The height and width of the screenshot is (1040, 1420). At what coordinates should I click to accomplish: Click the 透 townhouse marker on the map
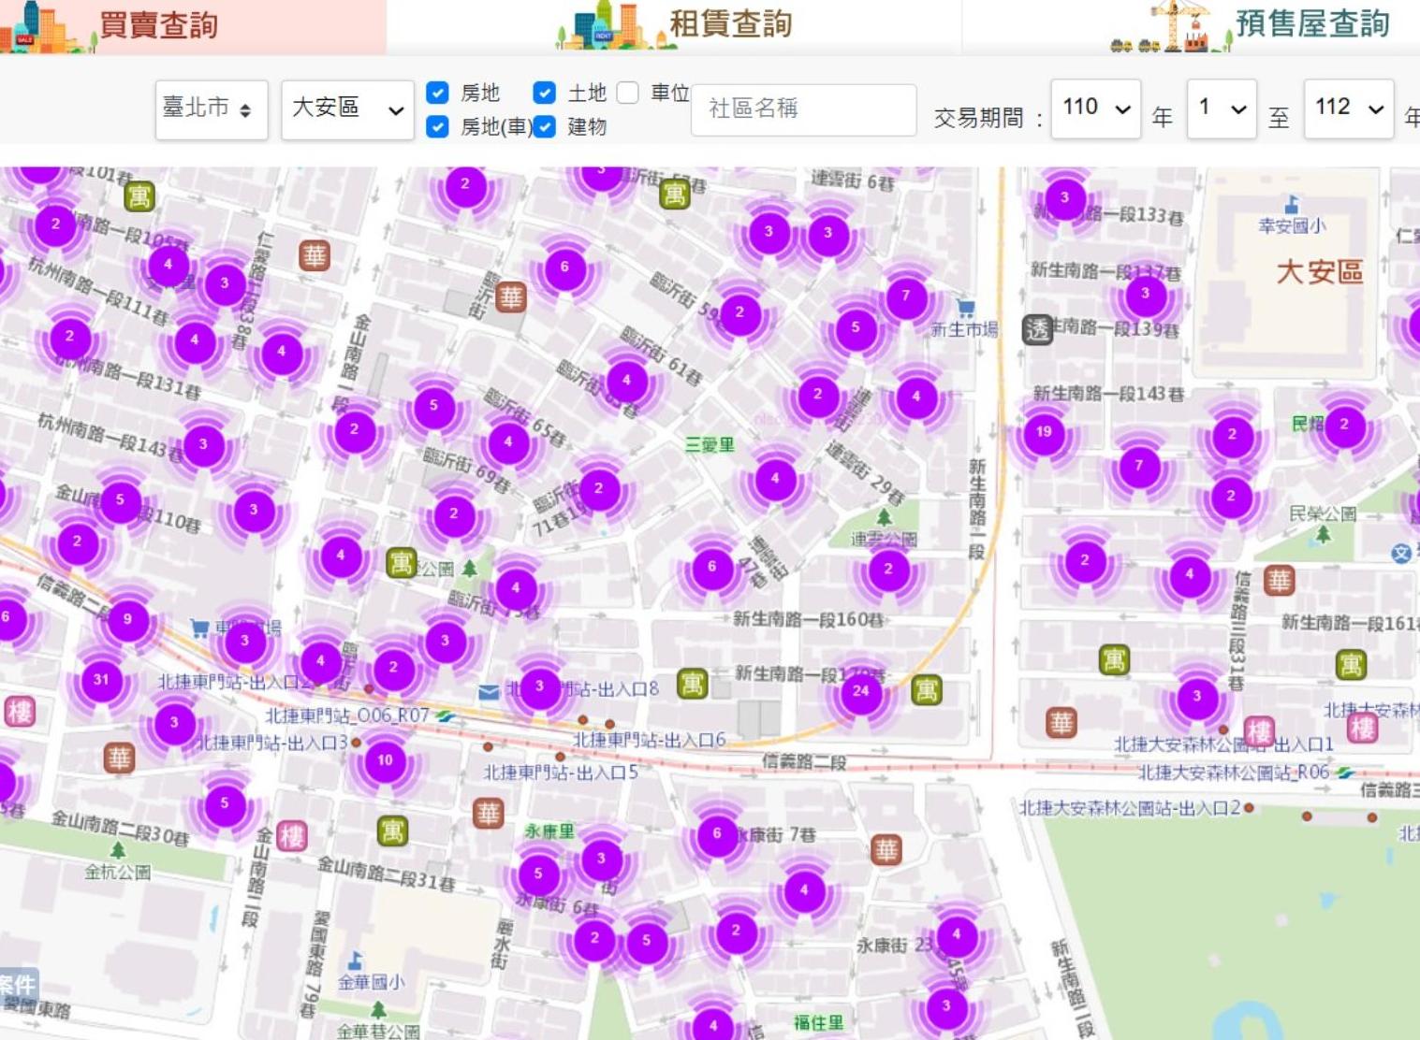[x=1037, y=329]
